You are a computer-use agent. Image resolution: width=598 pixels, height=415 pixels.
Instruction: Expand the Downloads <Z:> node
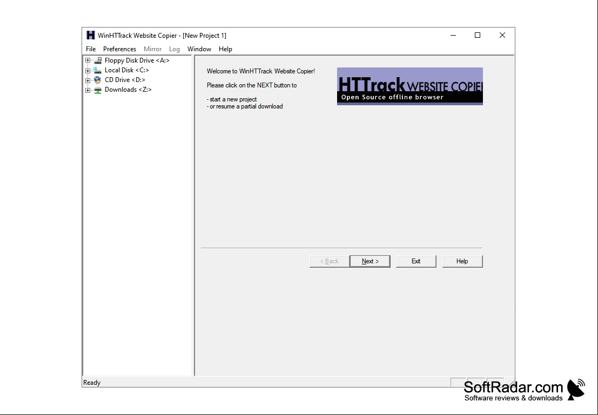(x=88, y=90)
